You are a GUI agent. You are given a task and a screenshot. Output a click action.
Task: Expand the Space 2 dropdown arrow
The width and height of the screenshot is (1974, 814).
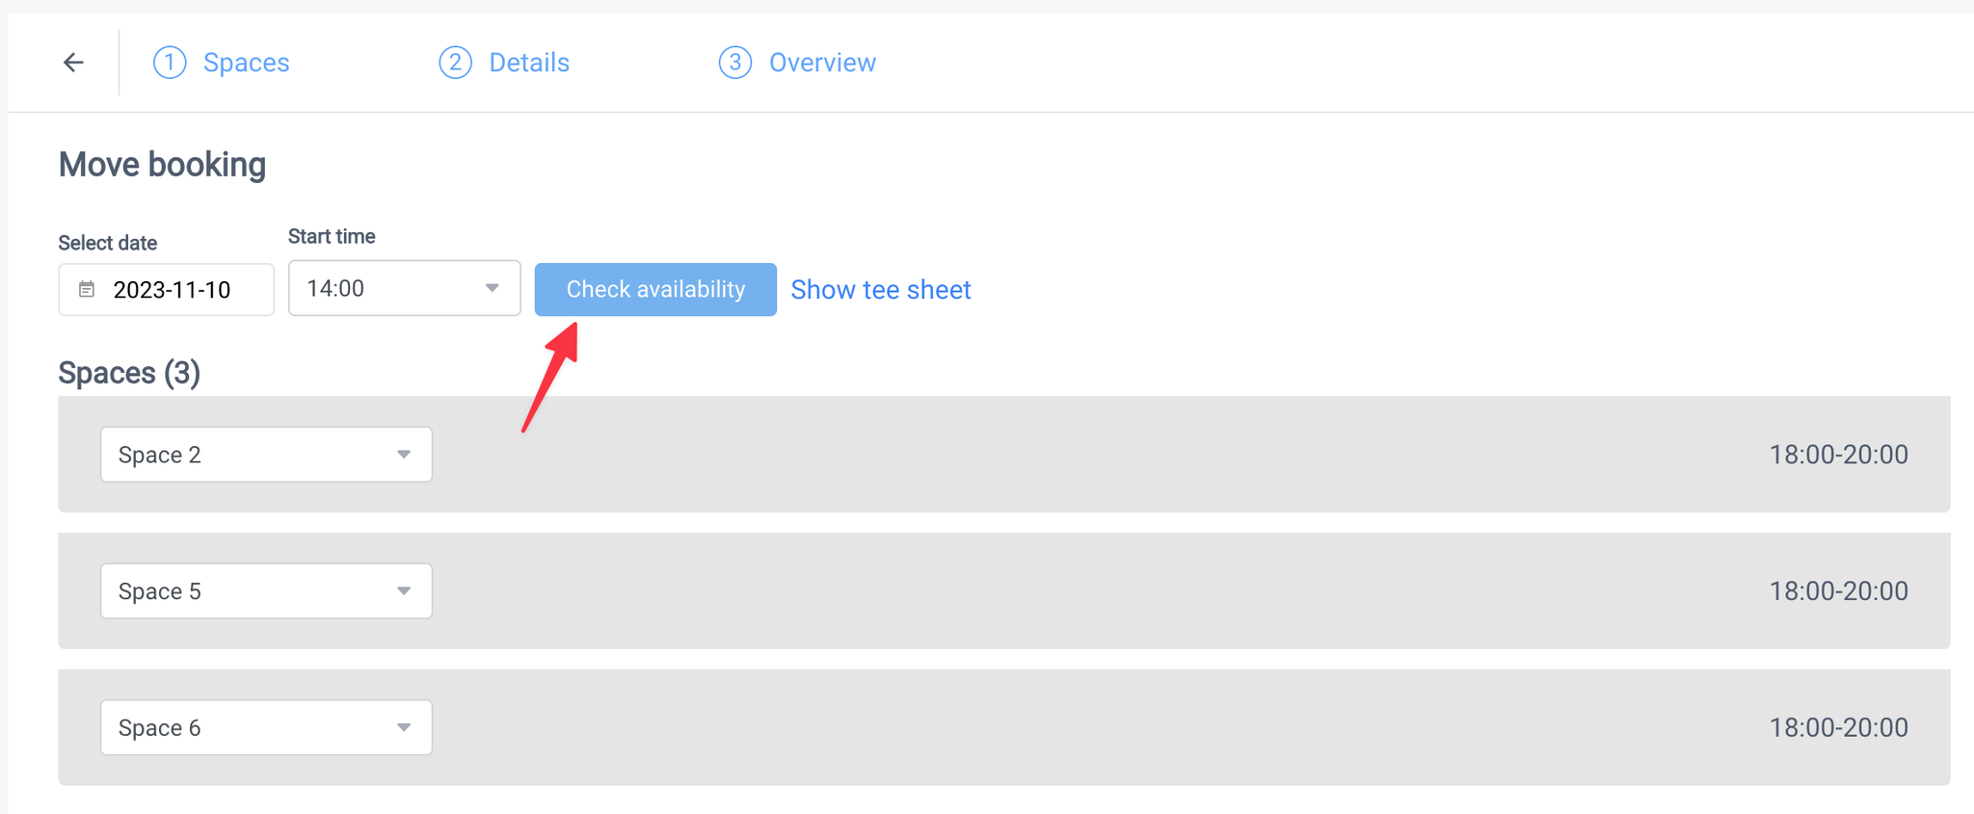click(x=404, y=455)
